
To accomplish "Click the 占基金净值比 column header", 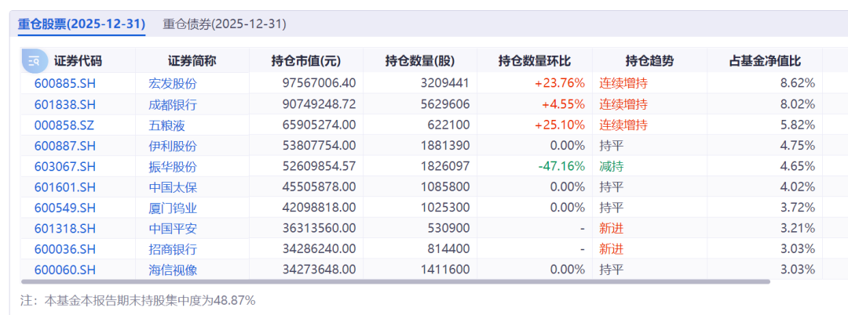I will (765, 61).
